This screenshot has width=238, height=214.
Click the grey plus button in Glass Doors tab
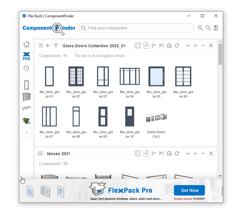tap(138, 45)
